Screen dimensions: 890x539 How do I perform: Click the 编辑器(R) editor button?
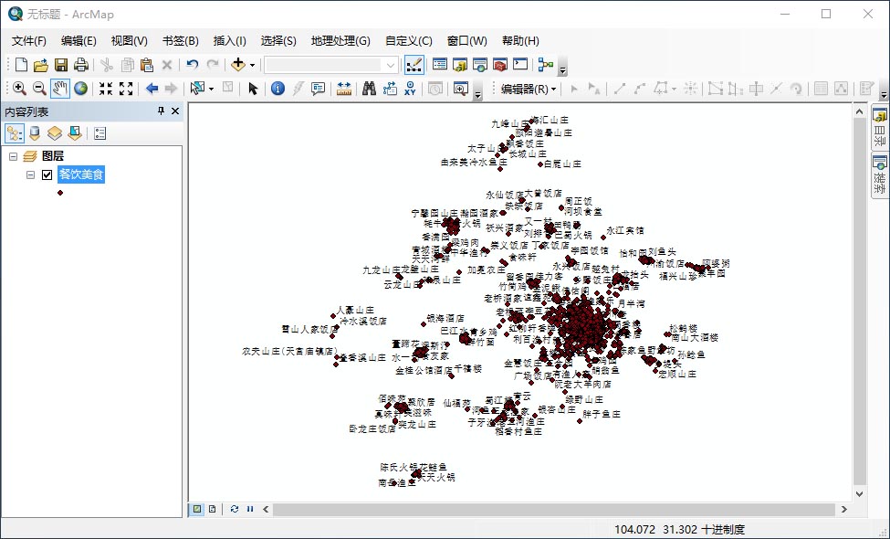click(x=529, y=89)
